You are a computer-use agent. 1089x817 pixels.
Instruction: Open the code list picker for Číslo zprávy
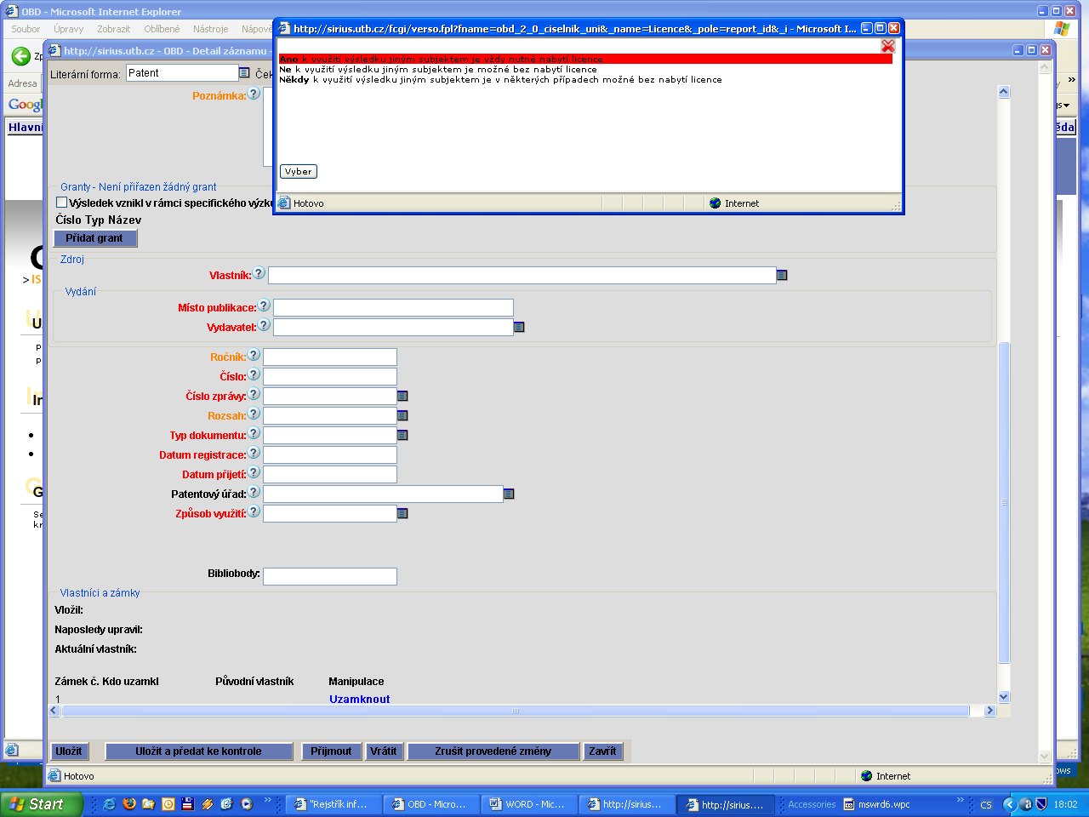[x=402, y=396]
